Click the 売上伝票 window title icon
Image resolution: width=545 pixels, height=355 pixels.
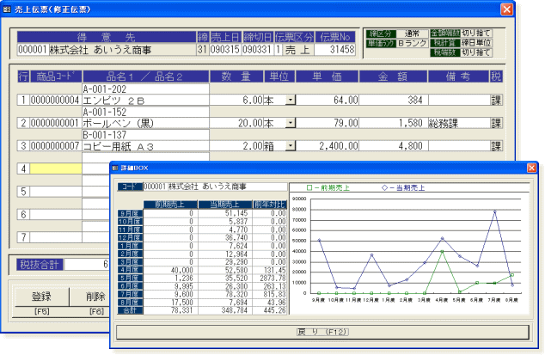coord(7,9)
